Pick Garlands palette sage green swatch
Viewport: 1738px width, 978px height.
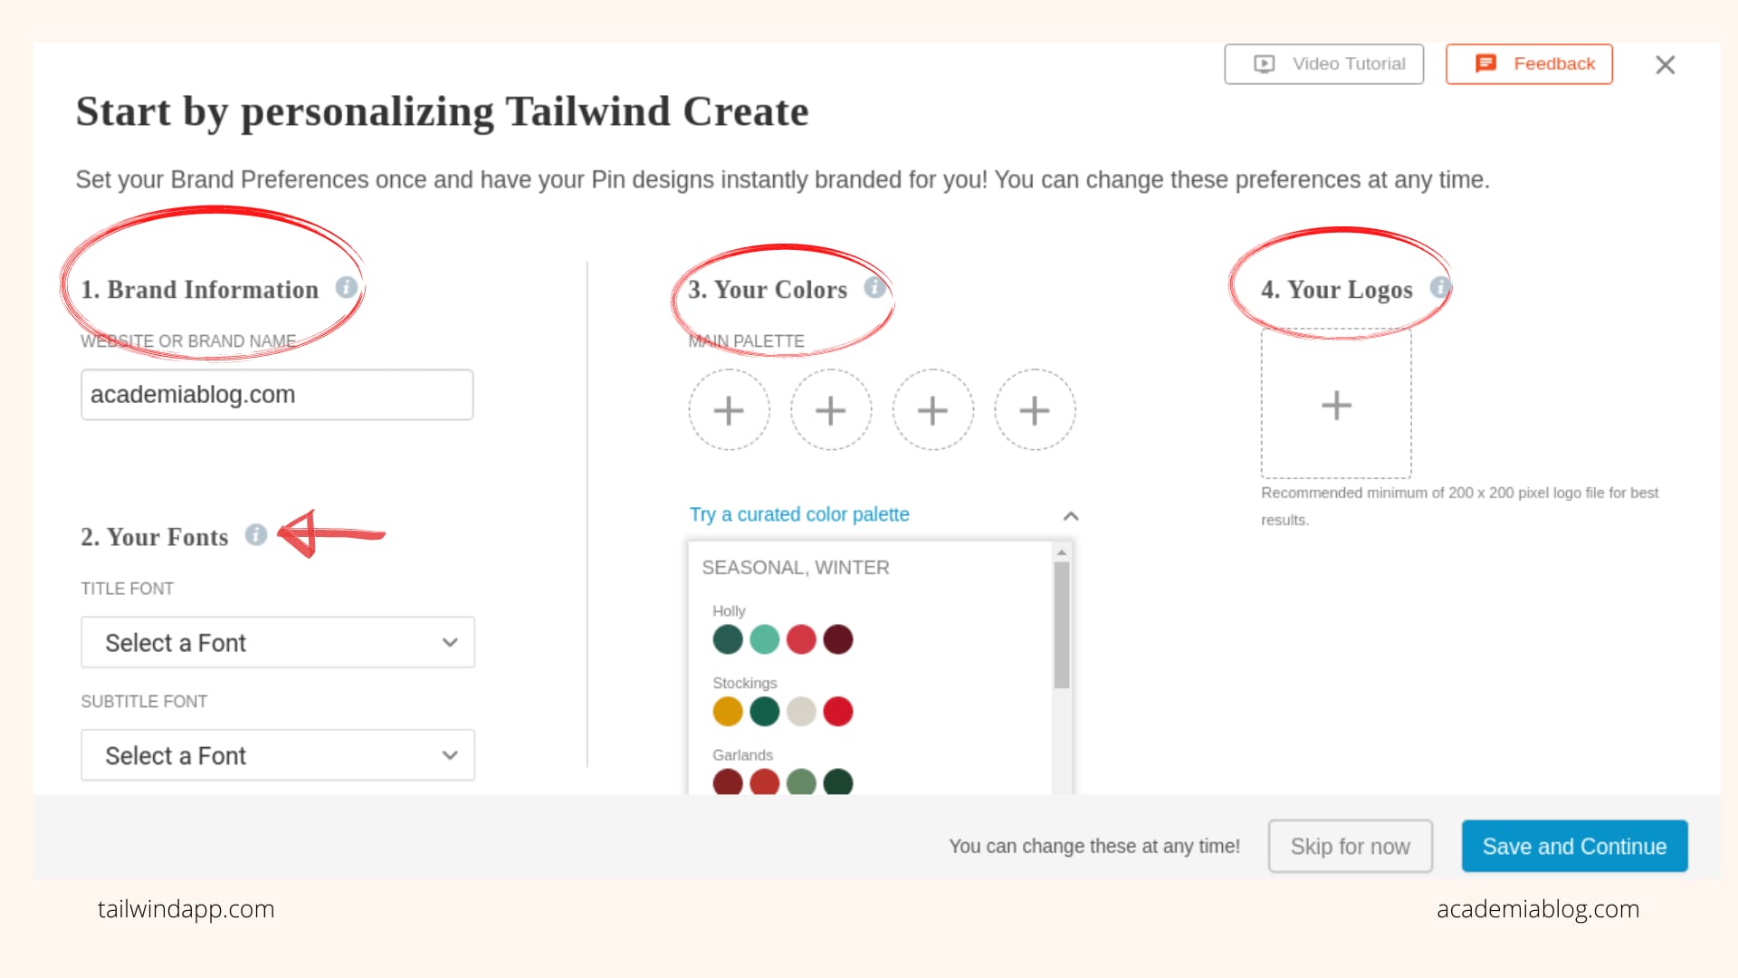pyautogui.click(x=801, y=781)
